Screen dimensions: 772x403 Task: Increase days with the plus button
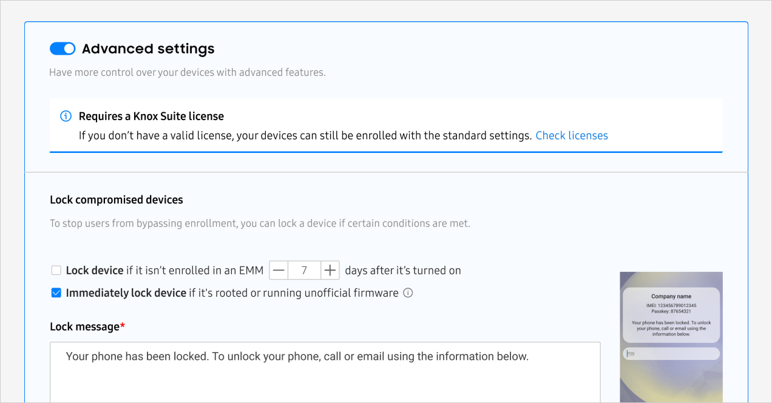[330, 270]
